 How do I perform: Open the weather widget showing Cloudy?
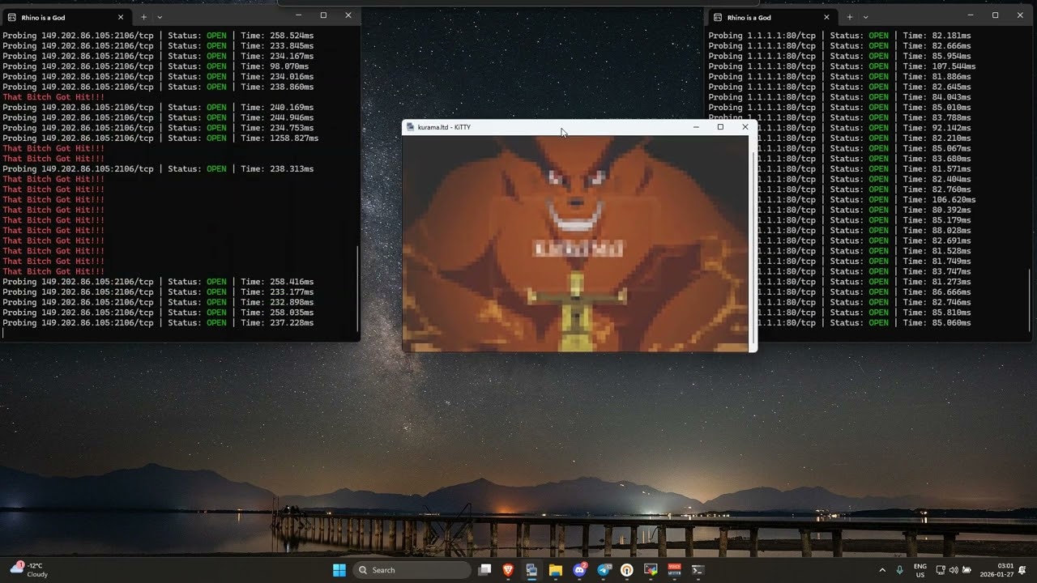29,570
